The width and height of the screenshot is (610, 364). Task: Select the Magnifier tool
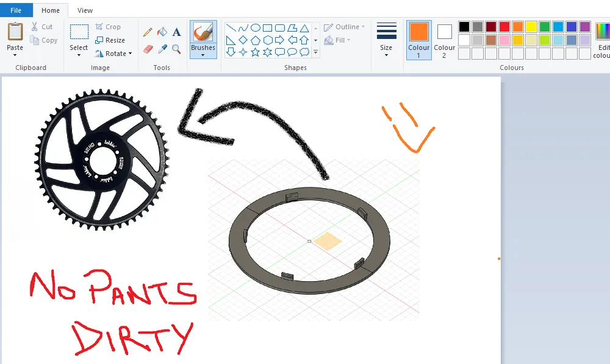177,49
